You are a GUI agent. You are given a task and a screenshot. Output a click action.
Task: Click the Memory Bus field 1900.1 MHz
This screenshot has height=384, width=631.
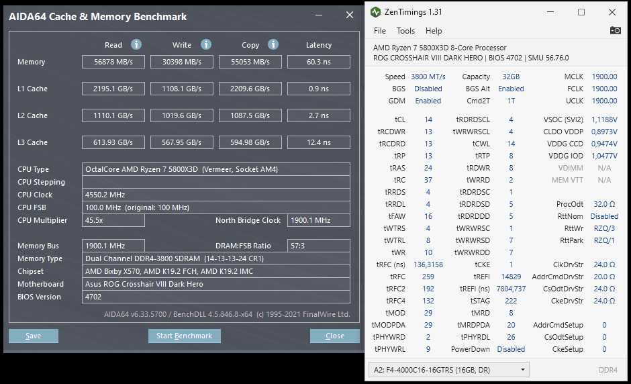[113, 246]
